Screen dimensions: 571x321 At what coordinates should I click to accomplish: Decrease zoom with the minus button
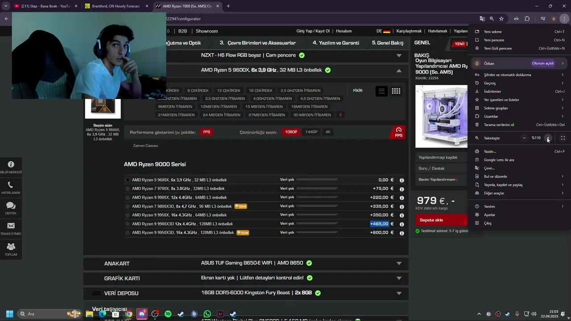click(x=524, y=138)
